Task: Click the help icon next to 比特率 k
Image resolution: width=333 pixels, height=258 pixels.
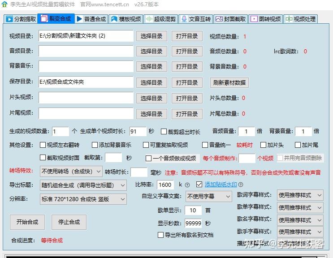Action: [187, 185]
